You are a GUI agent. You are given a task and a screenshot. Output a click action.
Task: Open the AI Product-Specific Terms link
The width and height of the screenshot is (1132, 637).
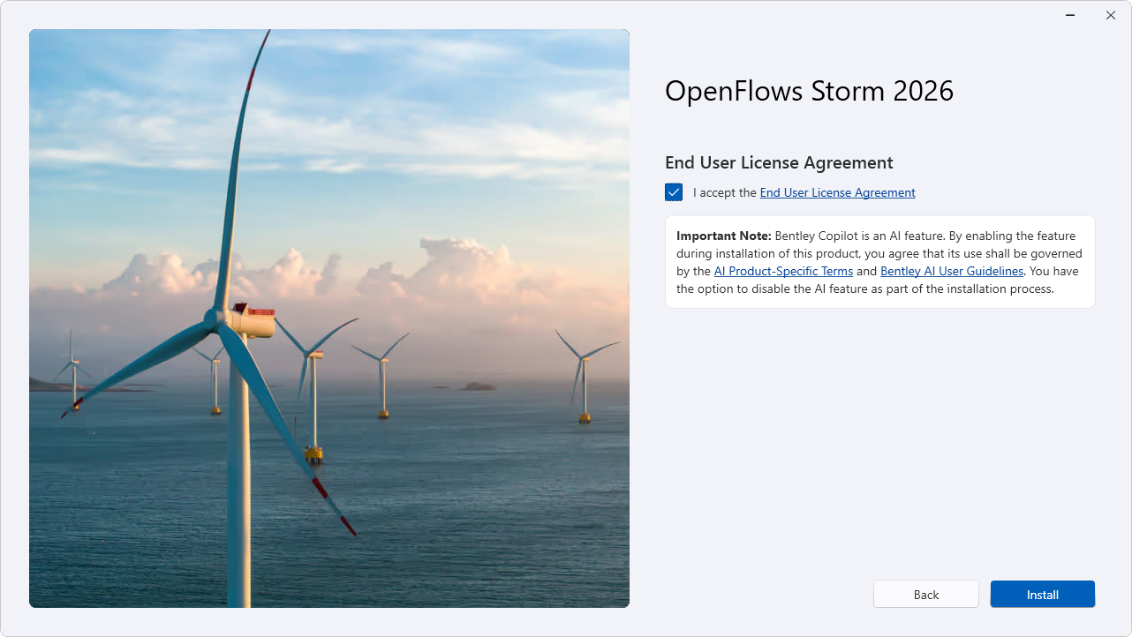[783, 271]
